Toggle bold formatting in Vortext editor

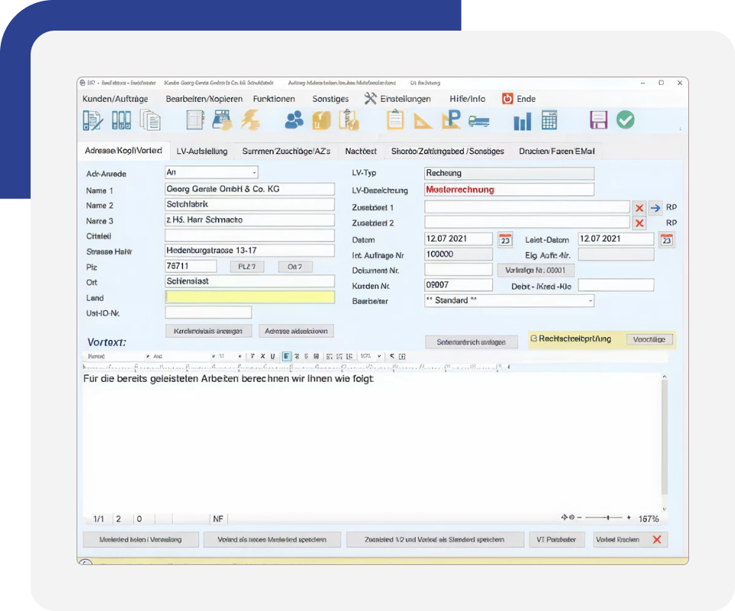pos(252,357)
